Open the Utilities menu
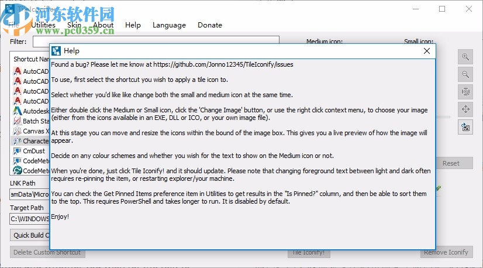483x268 pixels. 43,25
